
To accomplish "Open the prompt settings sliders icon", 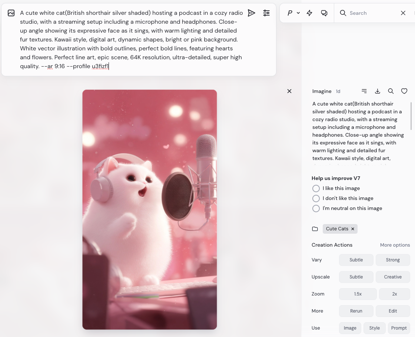I will (x=266, y=13).
